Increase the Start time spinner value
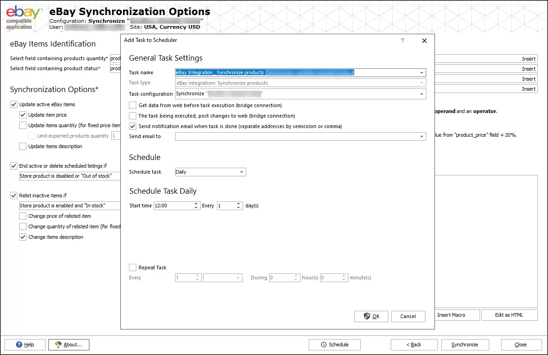548x355 pixels. click(196, 204)
